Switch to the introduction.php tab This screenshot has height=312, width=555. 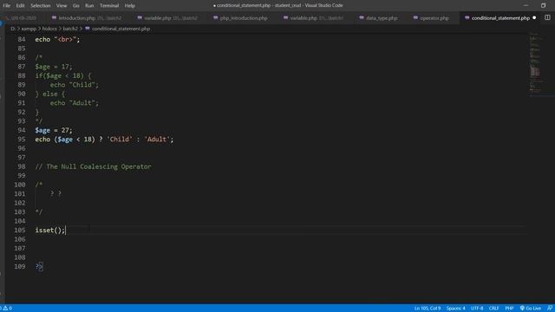point(87,18)
